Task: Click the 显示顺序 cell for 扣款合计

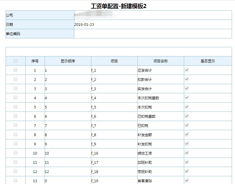Action: pos(68,80)
